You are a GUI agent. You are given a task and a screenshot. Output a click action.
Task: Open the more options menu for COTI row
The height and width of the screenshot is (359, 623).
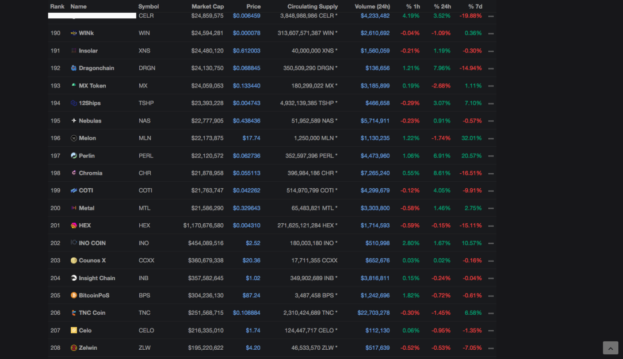tap(491, 191)
